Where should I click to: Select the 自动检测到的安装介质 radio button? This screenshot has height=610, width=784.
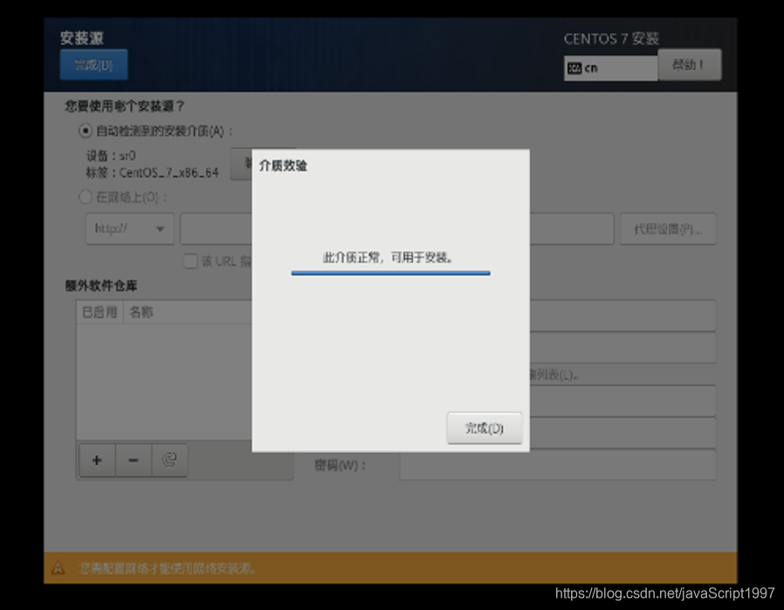point(85,131)
